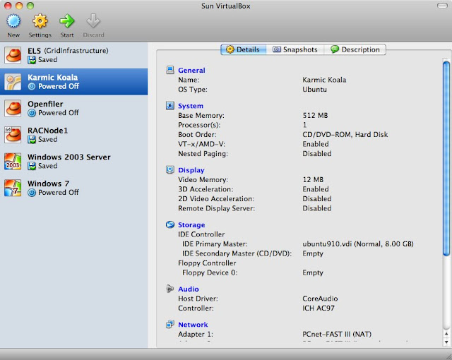The width and height of the screenshot is (452, 360).
Task: Click the green Start arrow icon
Action: [67, 21]
